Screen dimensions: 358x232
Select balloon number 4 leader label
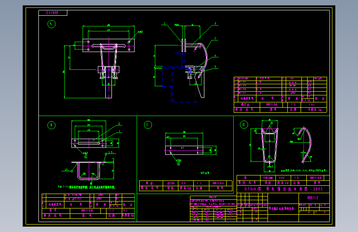click(x=215, y=55)
